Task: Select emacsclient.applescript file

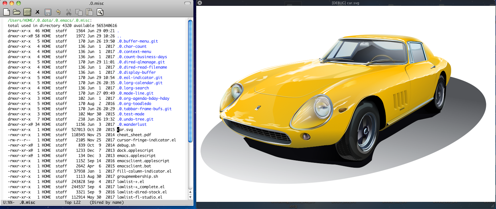Action: coord(143,161)
